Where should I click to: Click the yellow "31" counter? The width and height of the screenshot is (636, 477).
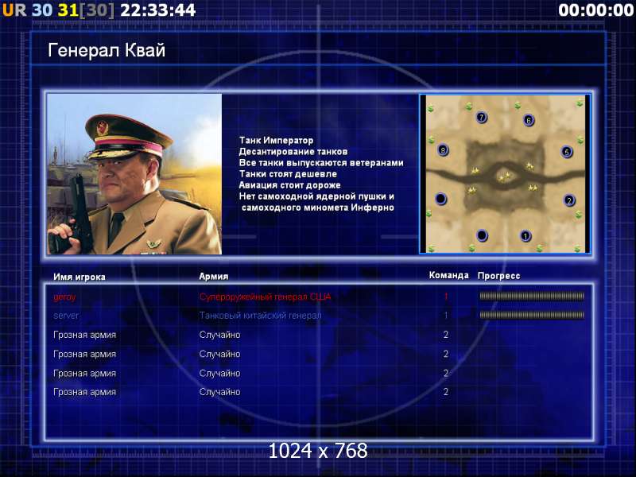coord(68,10)
